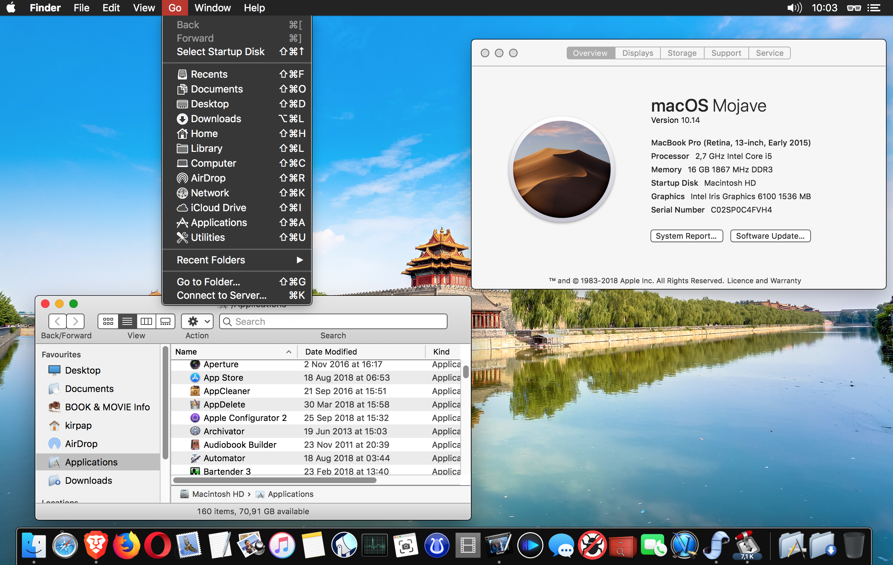The height and width of the screenshot is (565, 893).
Task: Click the Finder Search field
Action: click(x=334, y=321)
